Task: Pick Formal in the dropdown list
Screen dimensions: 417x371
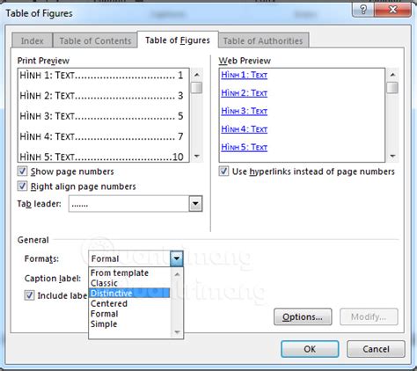Action: pyautogui.click(x=129, y=314)
